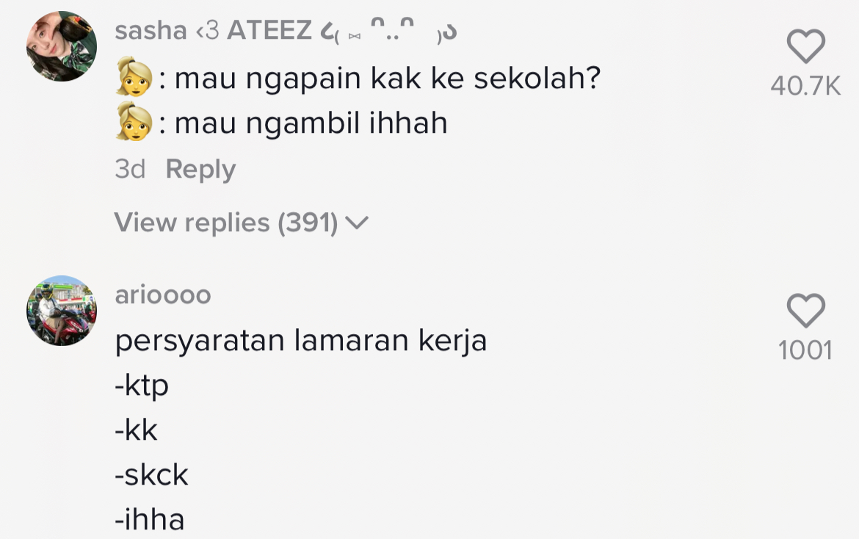Open arioooo's motorcycle profile picture

tap(62, 311)
